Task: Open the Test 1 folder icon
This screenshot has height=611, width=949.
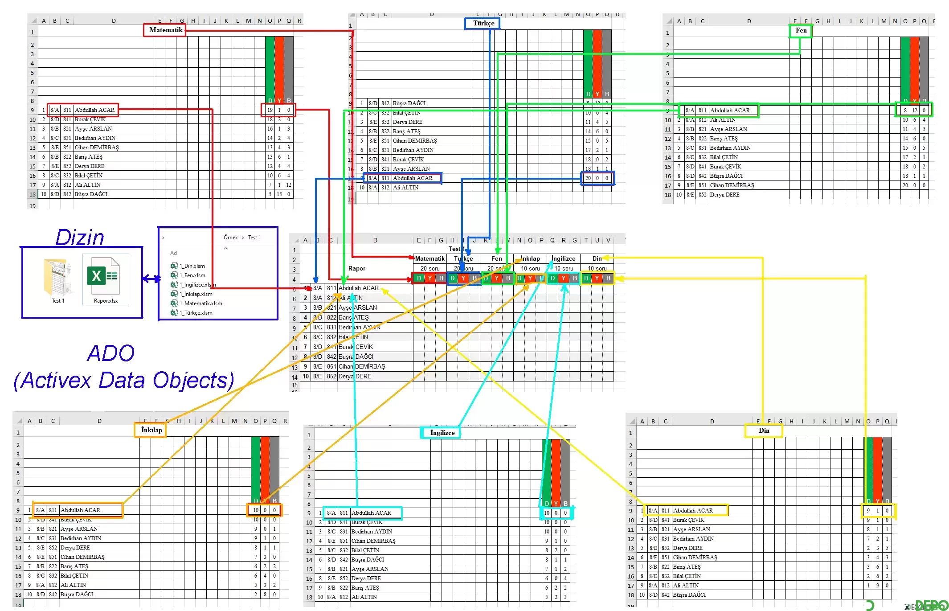Action: (57, 277)
